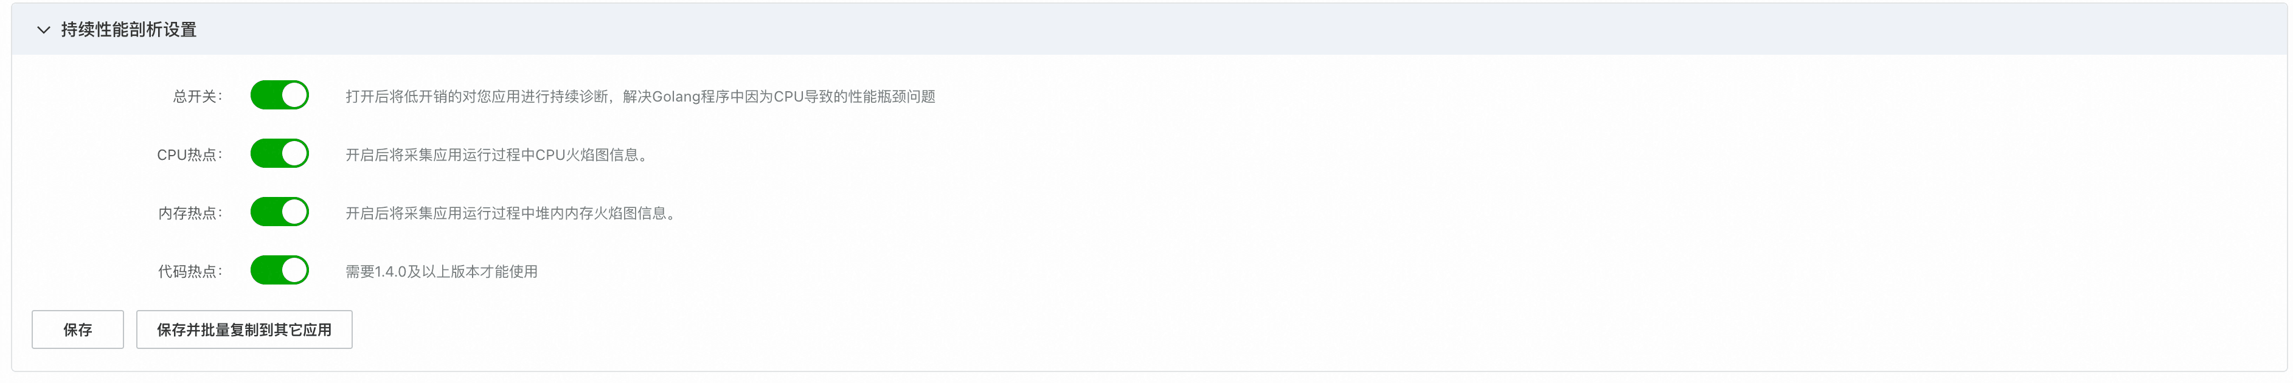Click the 保存 button
The width and height of the screenshot is (2293, 383).
point(77,330)
